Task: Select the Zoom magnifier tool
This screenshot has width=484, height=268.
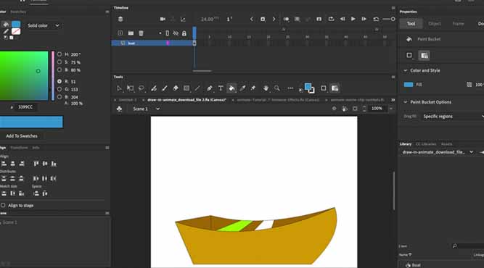Action: point(277,88)
